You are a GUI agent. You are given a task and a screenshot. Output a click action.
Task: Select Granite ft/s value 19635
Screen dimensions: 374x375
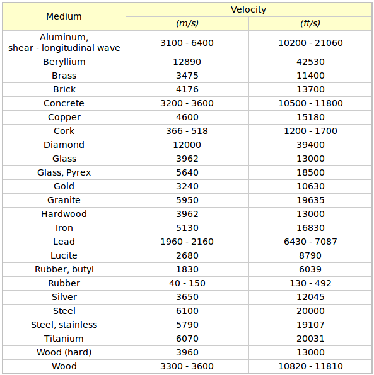pos(310,201)
